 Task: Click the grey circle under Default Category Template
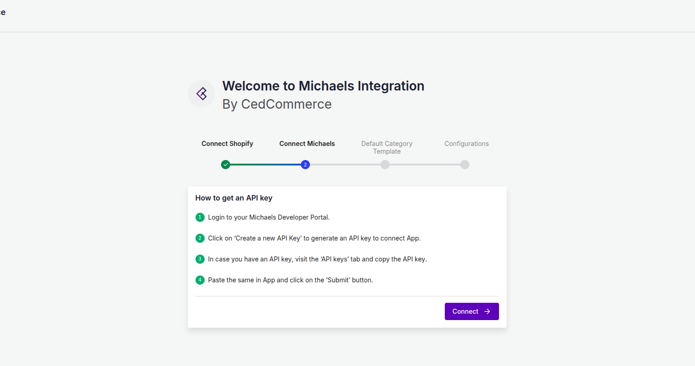385,165
